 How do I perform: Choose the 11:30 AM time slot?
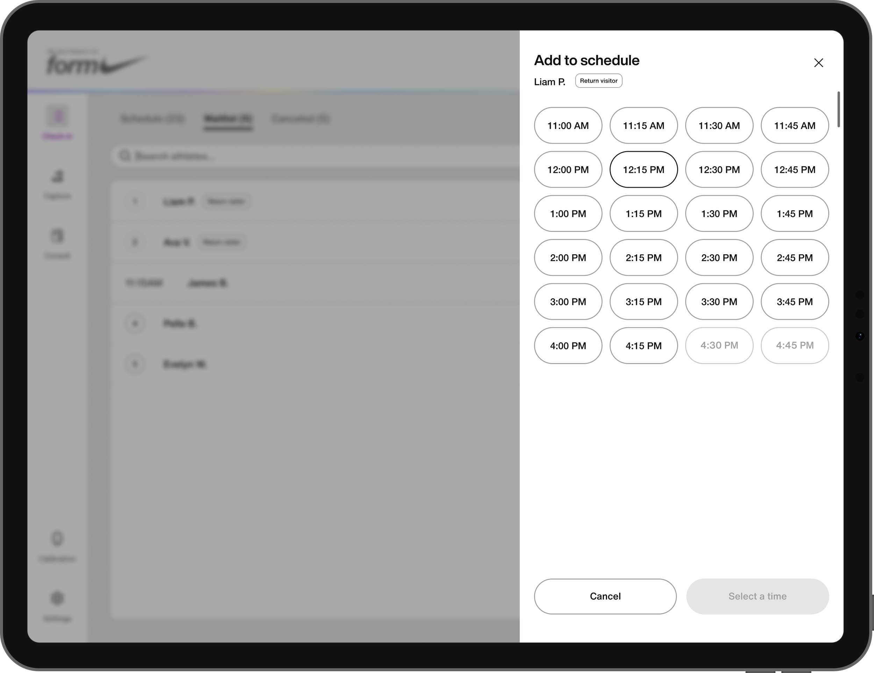pos(719,125)
